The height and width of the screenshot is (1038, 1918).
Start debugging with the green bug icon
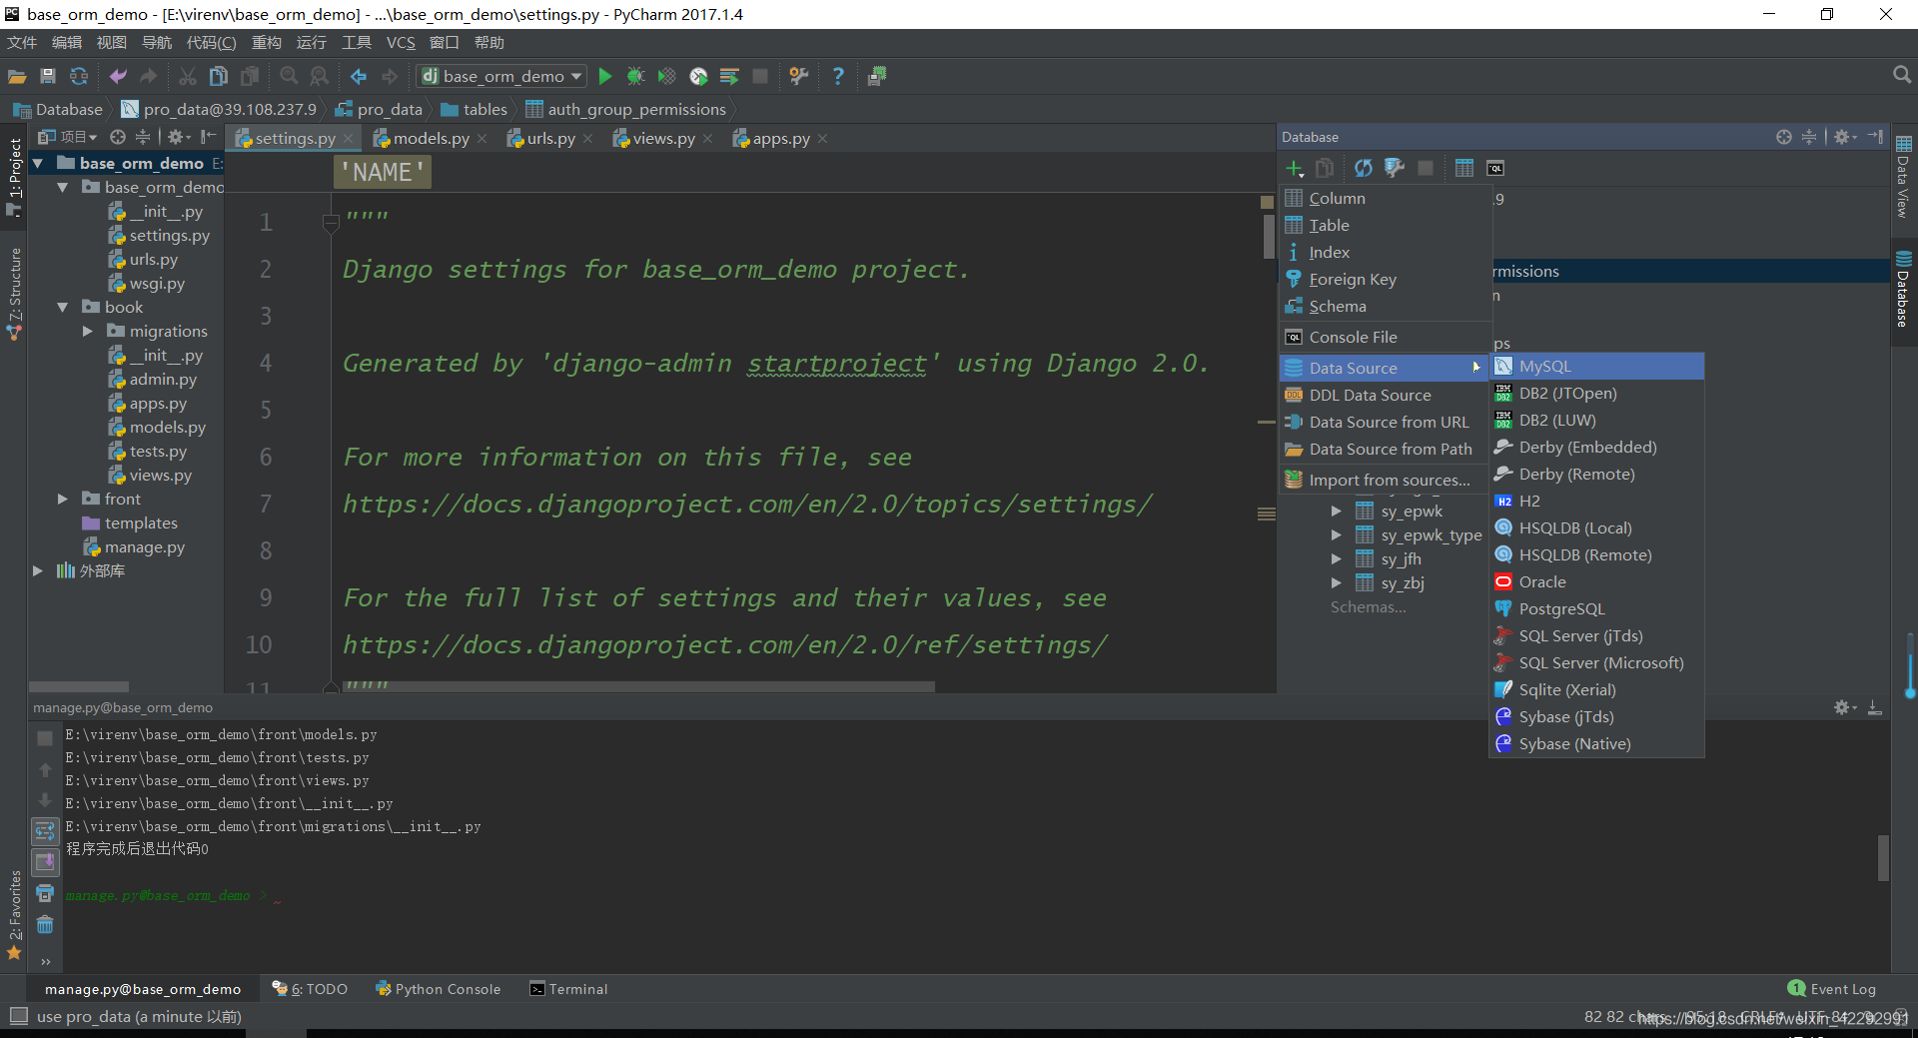[635, 76]
